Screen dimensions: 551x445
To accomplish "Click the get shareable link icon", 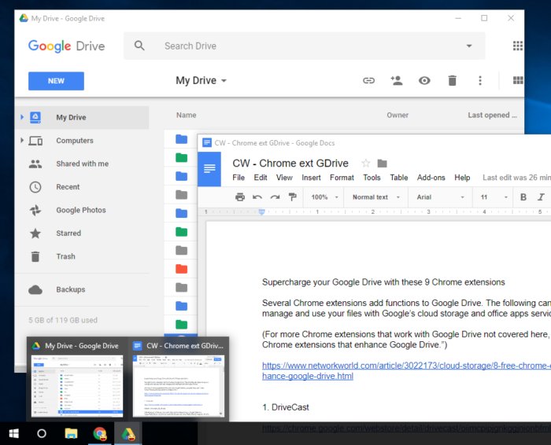I will [368, 81].
